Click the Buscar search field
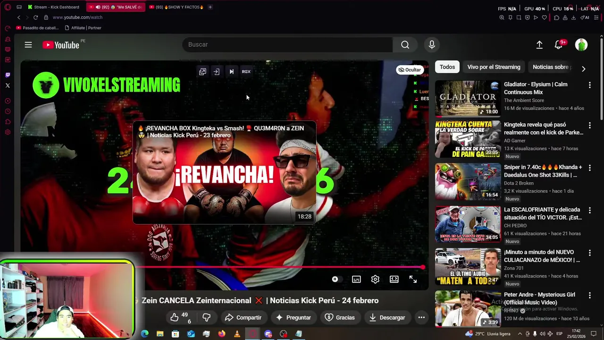This screenshot has width=604, height=340. [x=288, y=44]
